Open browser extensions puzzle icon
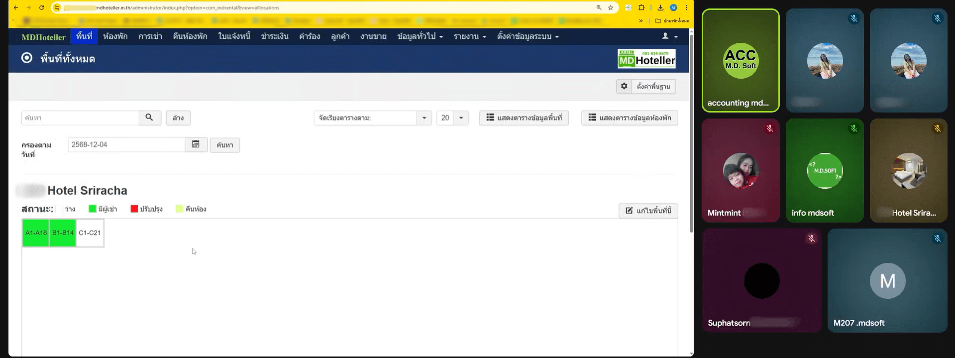This screenshot has width=955, height=358. click(641, 7)
